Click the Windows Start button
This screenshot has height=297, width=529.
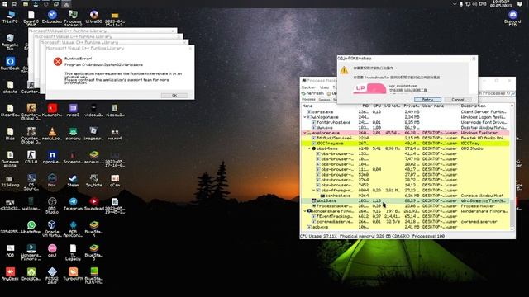point(5,4)
